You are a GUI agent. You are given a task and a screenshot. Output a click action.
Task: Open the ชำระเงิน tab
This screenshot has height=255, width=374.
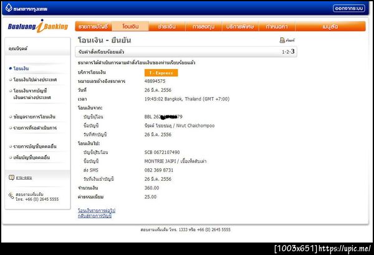click(x=166, y=26)
